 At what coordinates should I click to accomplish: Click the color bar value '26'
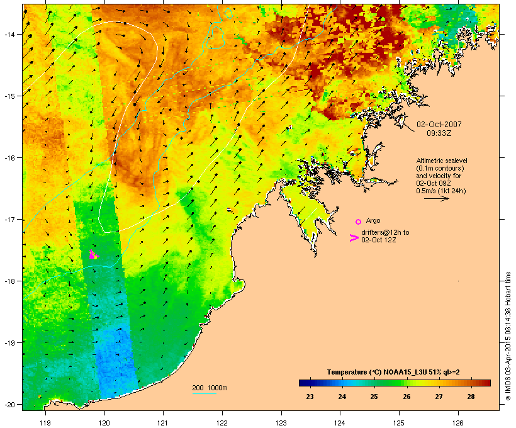(407, 397)
